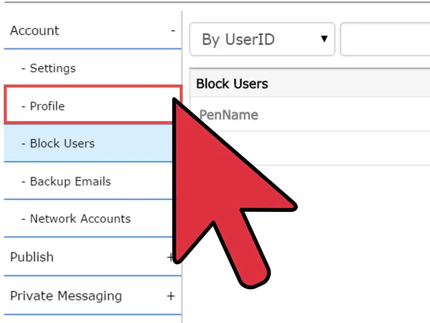Open the Settings menu item
This screenshot has width=430, height=323.
[x=53, y=68]
